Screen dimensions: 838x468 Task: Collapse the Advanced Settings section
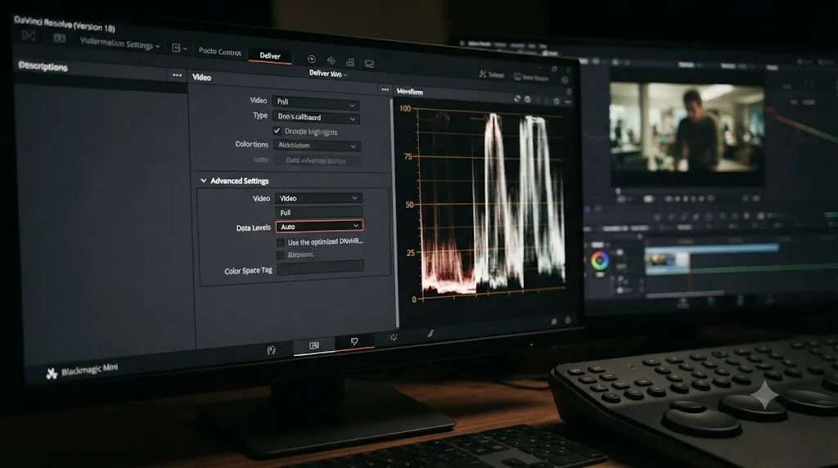[x=203, y=181]
